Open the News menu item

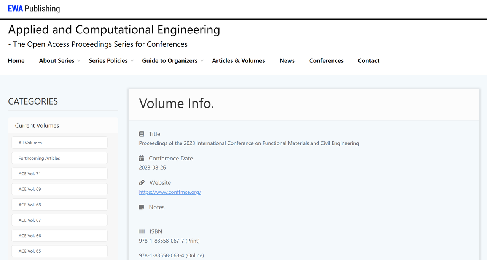pos(287,60)
